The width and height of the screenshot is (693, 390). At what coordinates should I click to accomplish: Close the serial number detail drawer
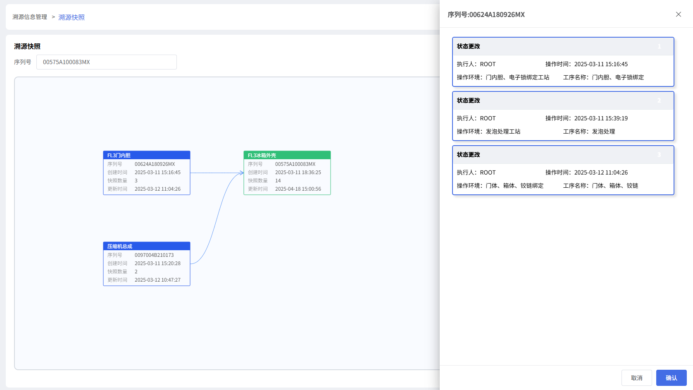coord(678,14)
